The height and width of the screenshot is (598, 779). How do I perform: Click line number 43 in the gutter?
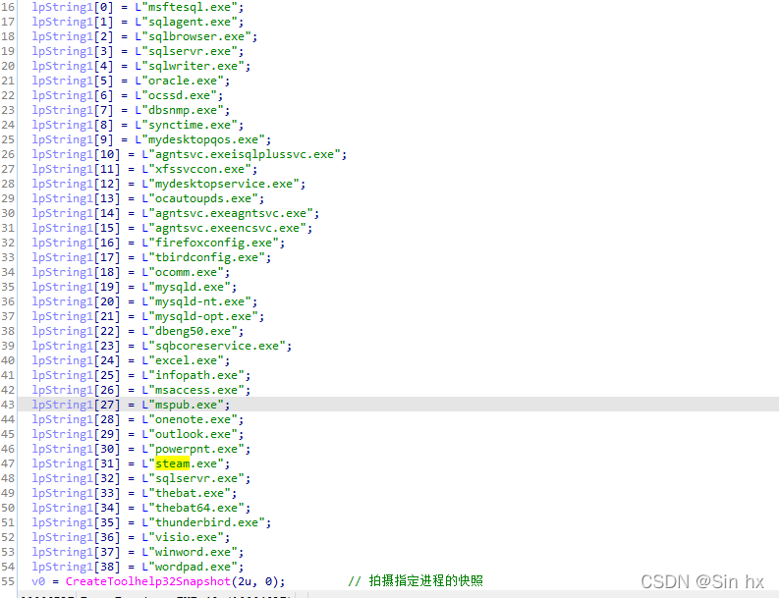8,405
